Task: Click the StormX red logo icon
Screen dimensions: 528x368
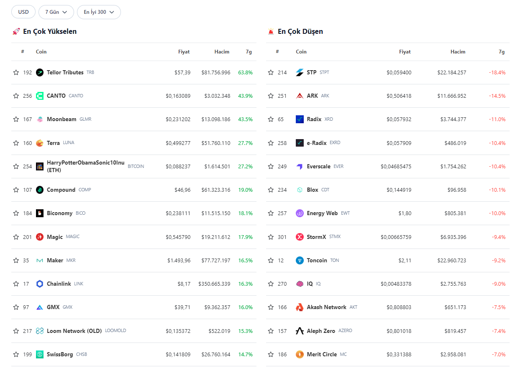Action: click(x=300, y=237)
